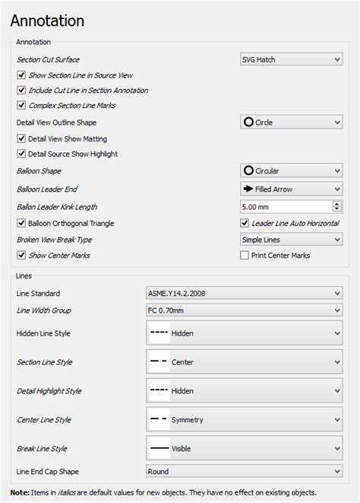Click dashed line preview in Hidden Line Style
The image size is (360, 503).
tap(159, 333)
